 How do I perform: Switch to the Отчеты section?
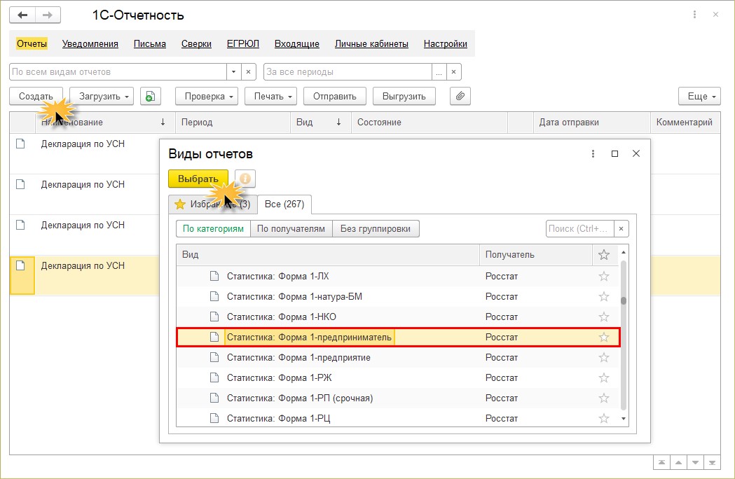[x=32, y=43]
